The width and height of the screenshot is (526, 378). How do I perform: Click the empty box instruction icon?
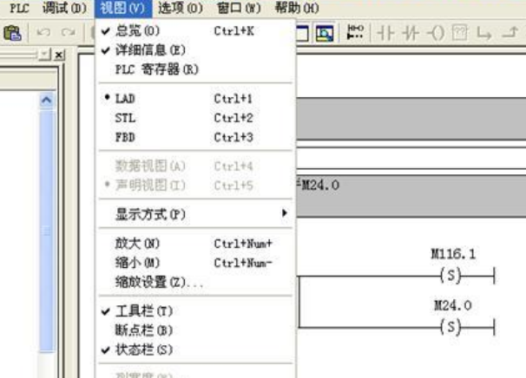[459, 33]
